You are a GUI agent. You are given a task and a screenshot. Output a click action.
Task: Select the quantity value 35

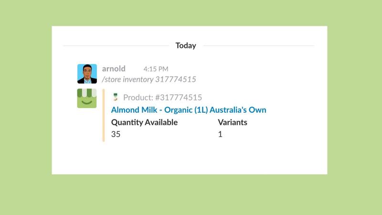pos(116,134)
